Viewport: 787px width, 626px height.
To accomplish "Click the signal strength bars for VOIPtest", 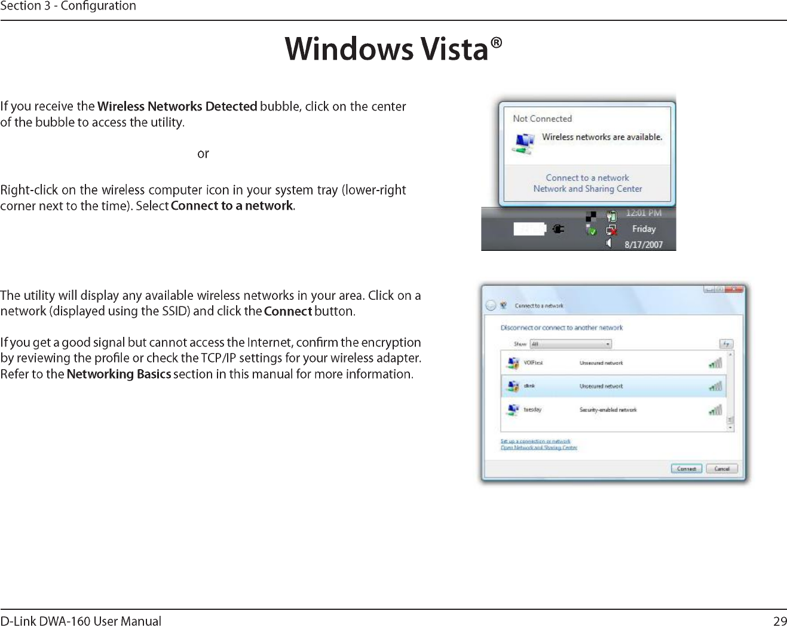I will click(x=715, y=363).
